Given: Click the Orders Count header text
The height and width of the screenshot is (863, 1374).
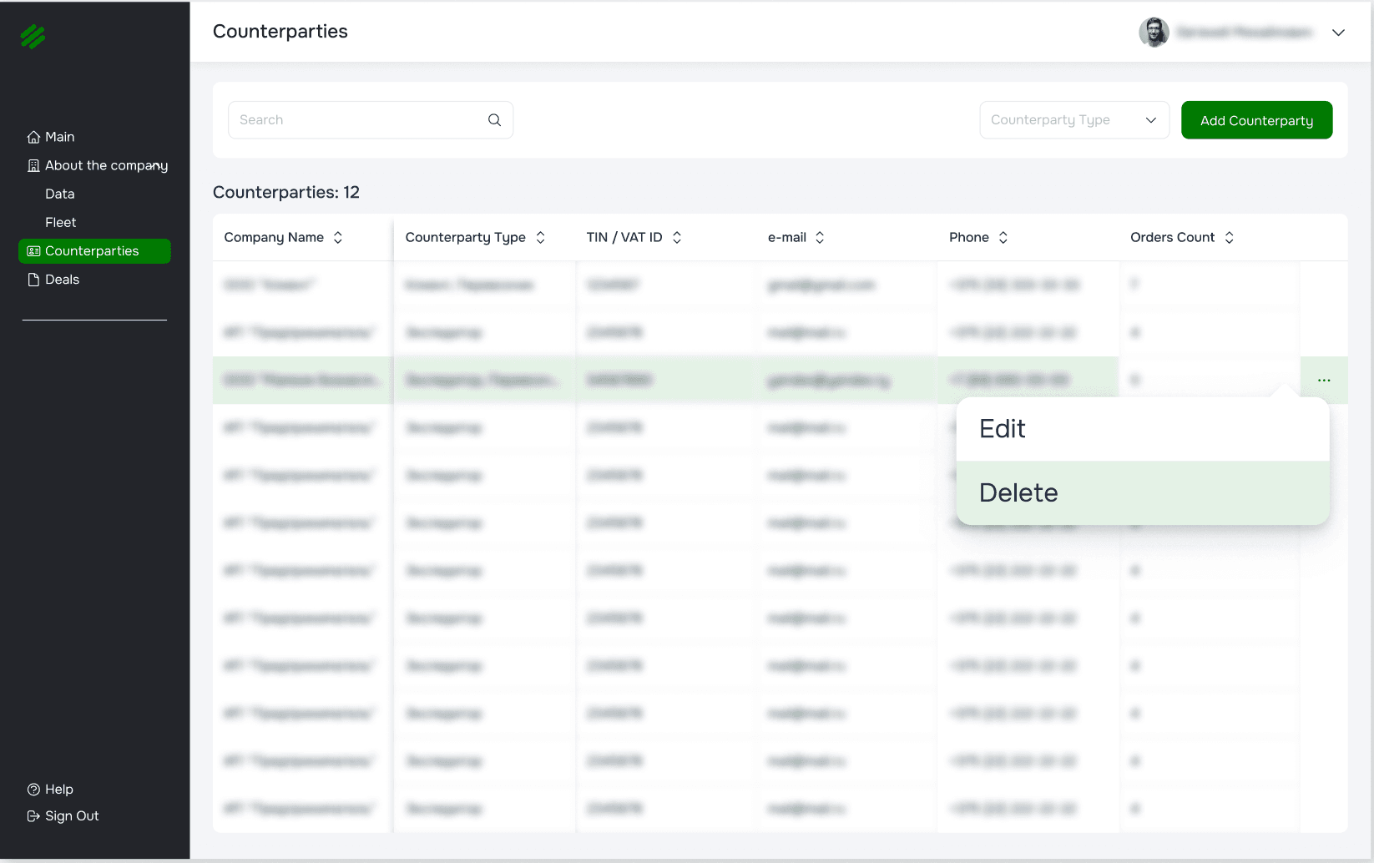Looking at the screenshot, I should (1172, 238).
